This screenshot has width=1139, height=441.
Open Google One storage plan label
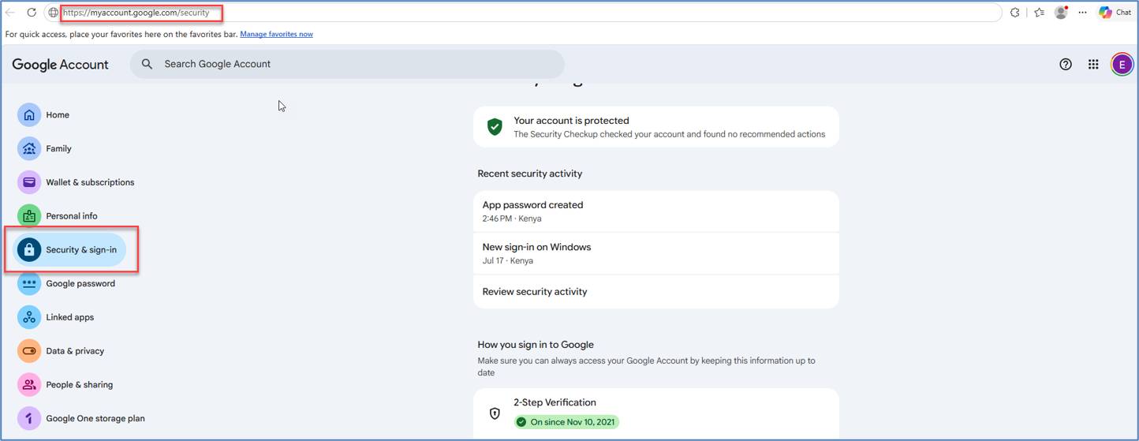point(95,418)
